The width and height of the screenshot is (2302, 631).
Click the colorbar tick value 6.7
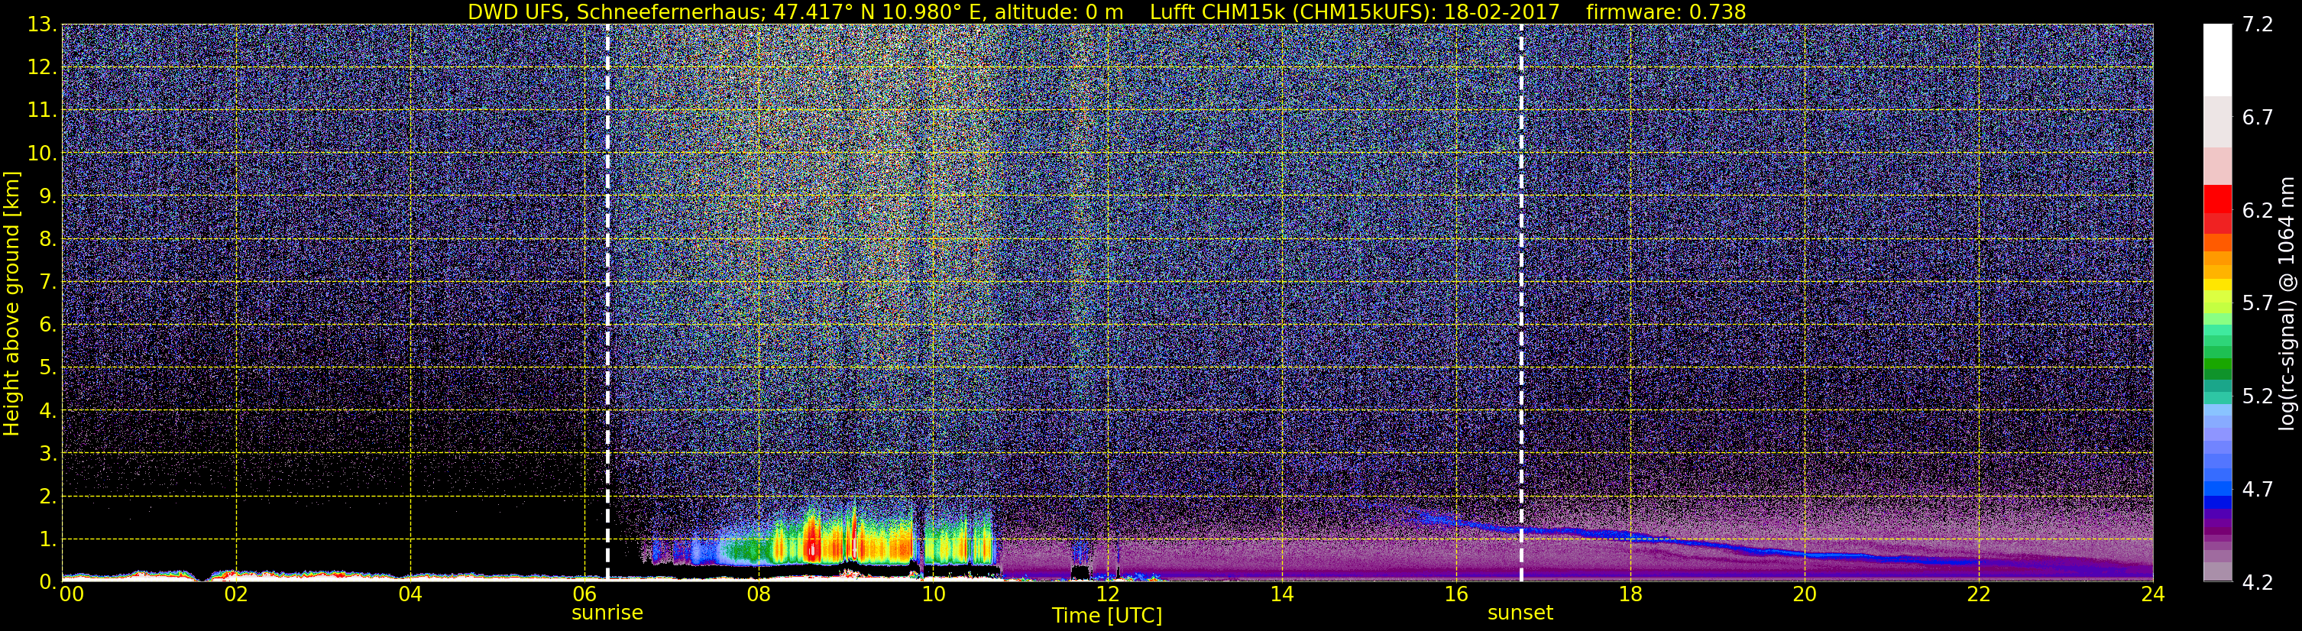click(x=2258, y=118)
